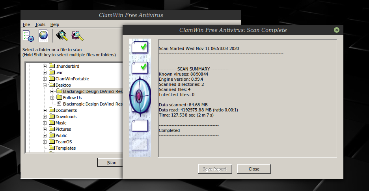369x191 pixels.
Task: Open Preferences from the checklist toolbar icon
Action: [x=28, y=36]
